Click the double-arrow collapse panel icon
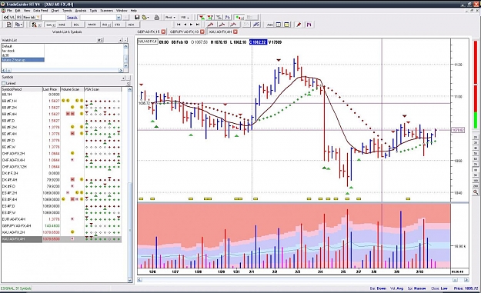 pyautogui.click(x=6, y=18)
